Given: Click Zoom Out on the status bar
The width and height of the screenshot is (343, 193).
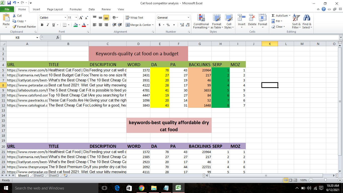Looking at the screenshot, I should coord(311,180).
